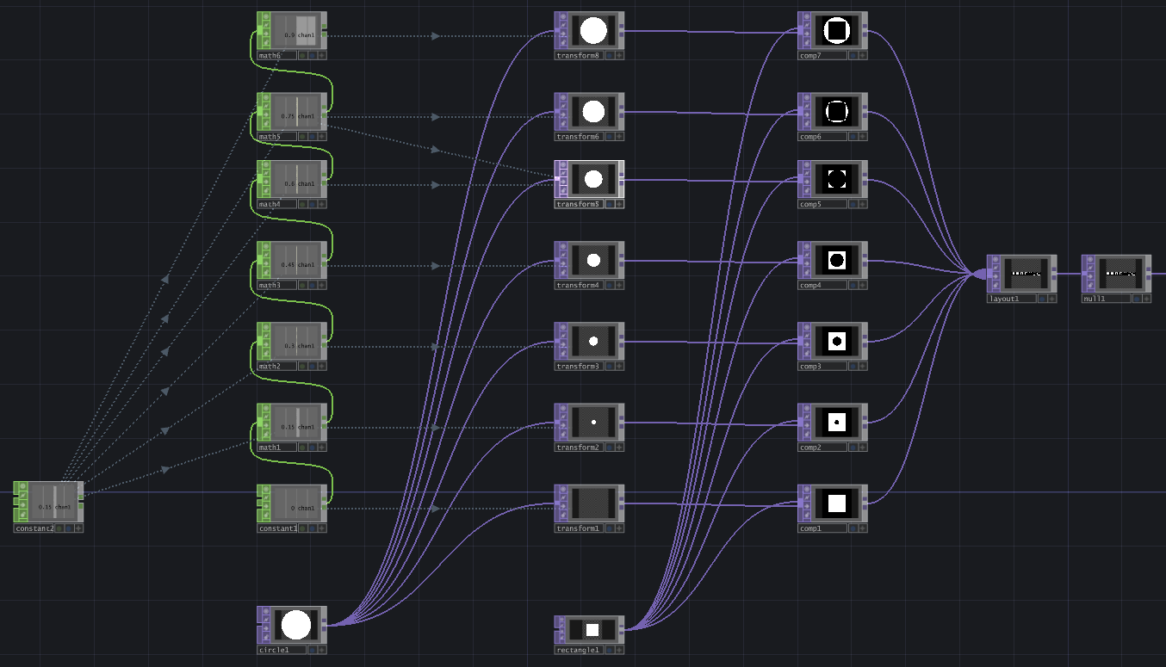Image resolution: width=1166 pixels, height=667 pixels.
Task: Click the circle1 node viewer thumbnail
Action: (x=296, y=625)
